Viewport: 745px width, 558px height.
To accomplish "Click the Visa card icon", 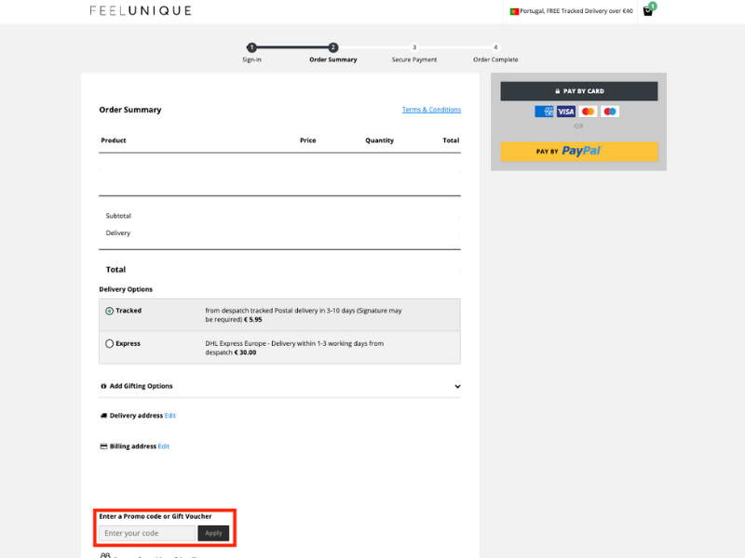I will pos(566,112).
